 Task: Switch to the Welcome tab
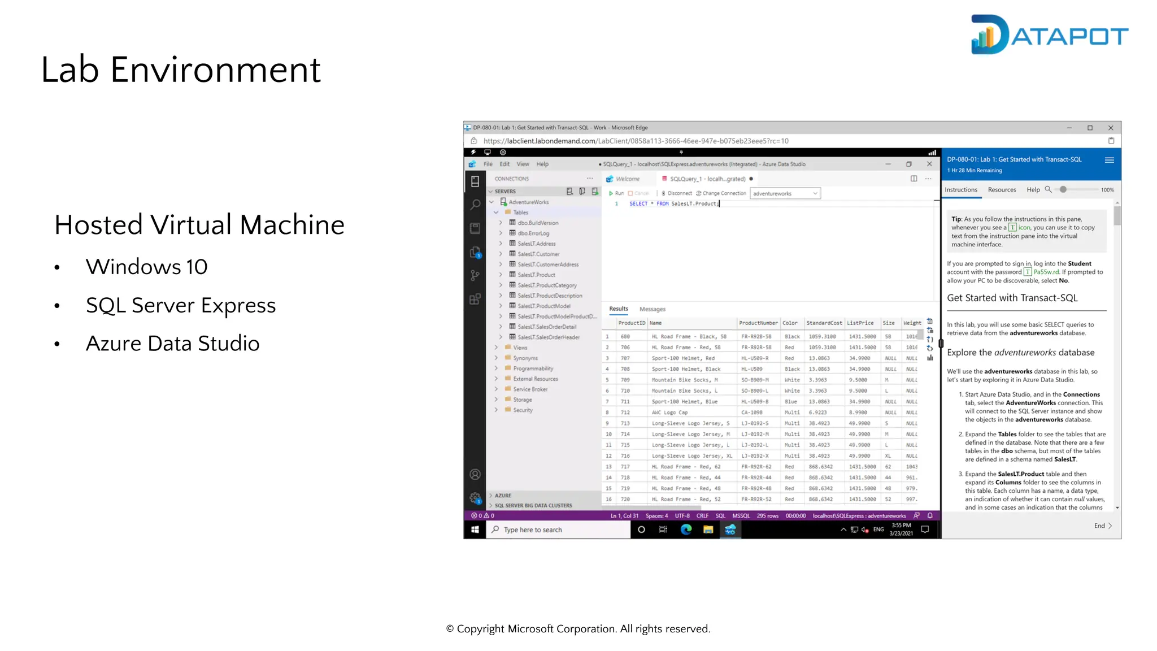click(x=628, y=179)
